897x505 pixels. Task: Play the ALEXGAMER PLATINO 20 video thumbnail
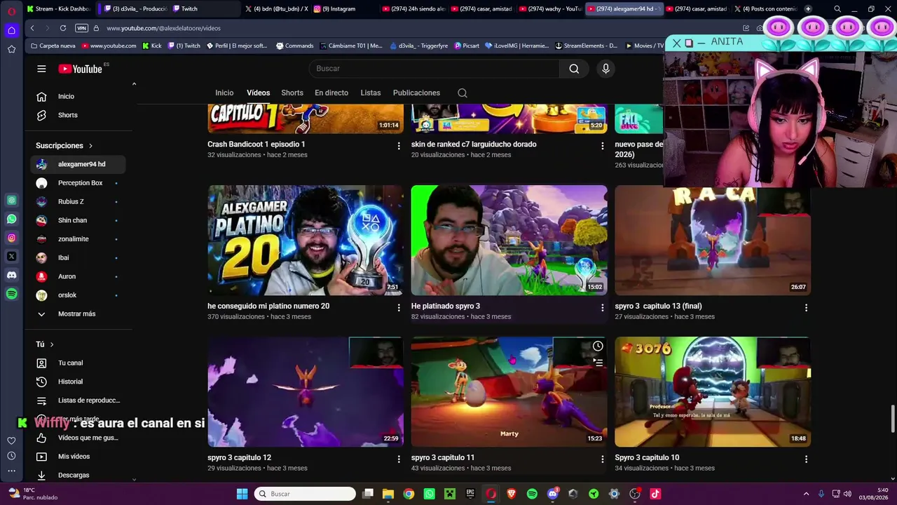[x=306, y=240]
